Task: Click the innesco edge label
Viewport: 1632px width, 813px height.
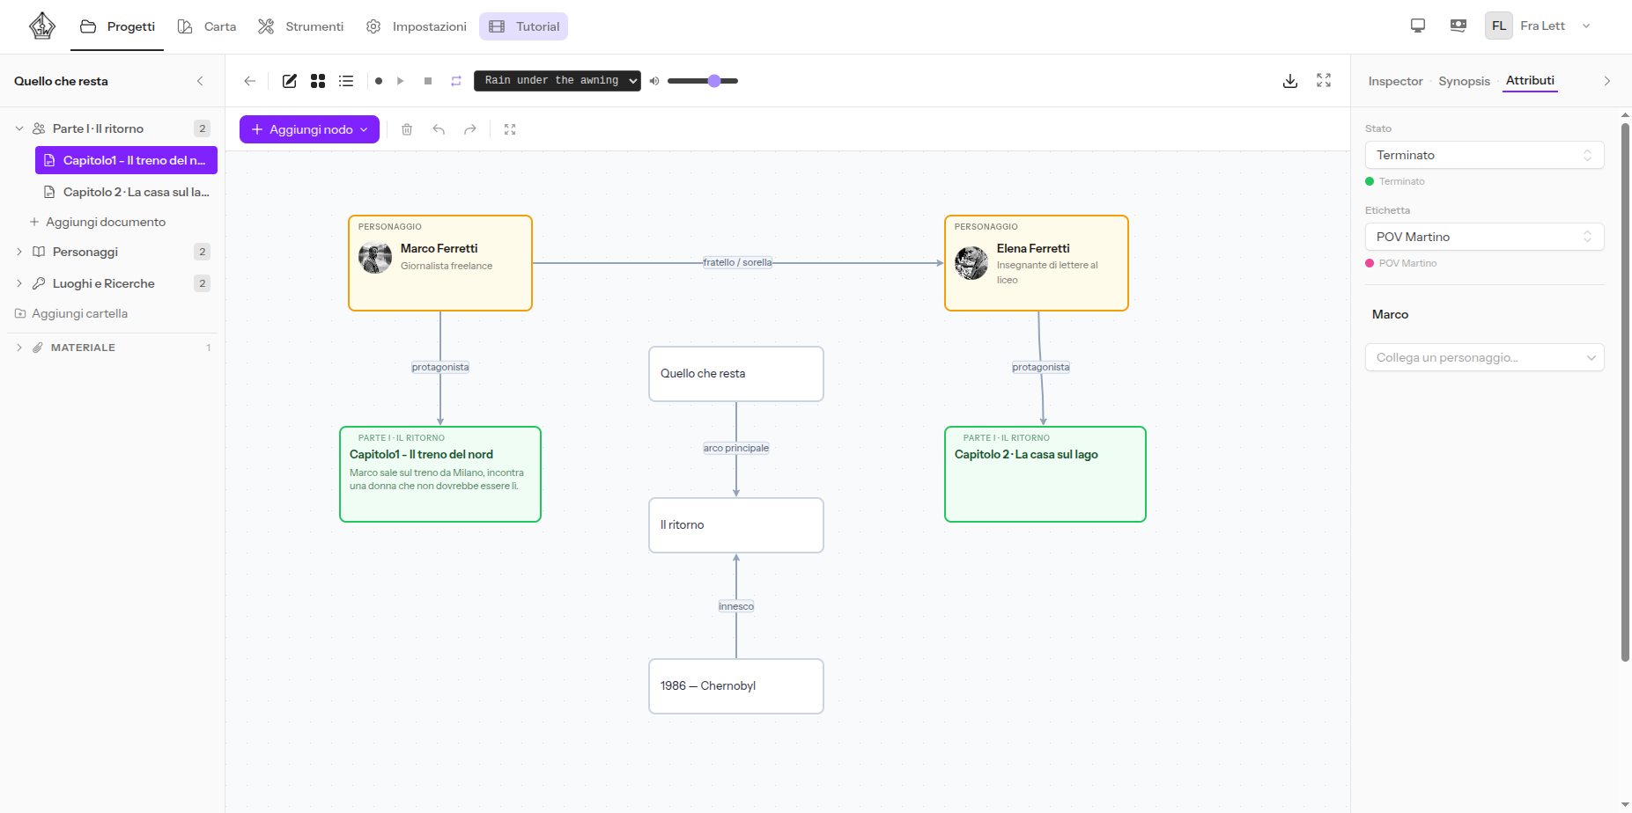Action: pos(736,606)
